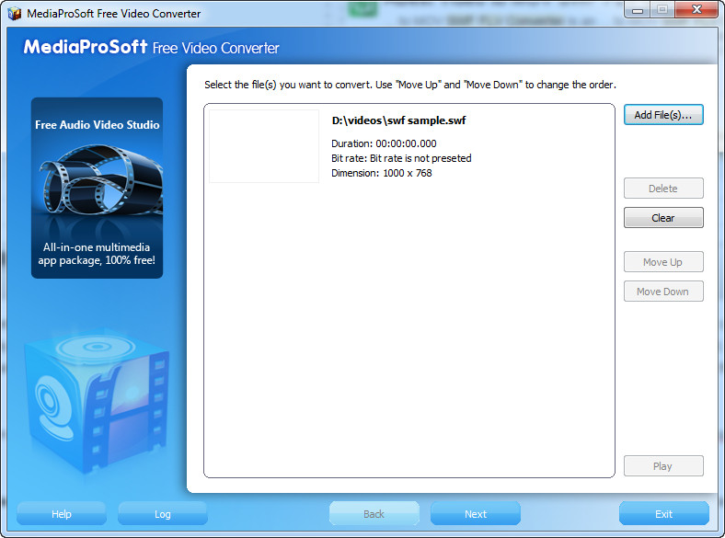The height and width of the screenshot is (538, 725).
Task: Click the Delete button
Action: tap(663, 189)
